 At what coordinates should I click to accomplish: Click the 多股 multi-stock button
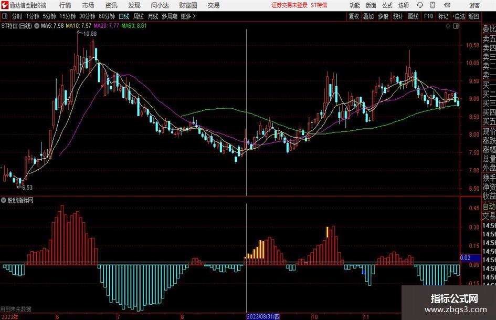(383, 16)
